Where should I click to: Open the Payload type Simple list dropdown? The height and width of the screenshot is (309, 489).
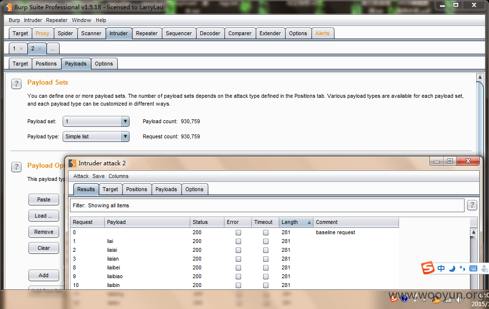pyautogui.click(x=96, y=136)
